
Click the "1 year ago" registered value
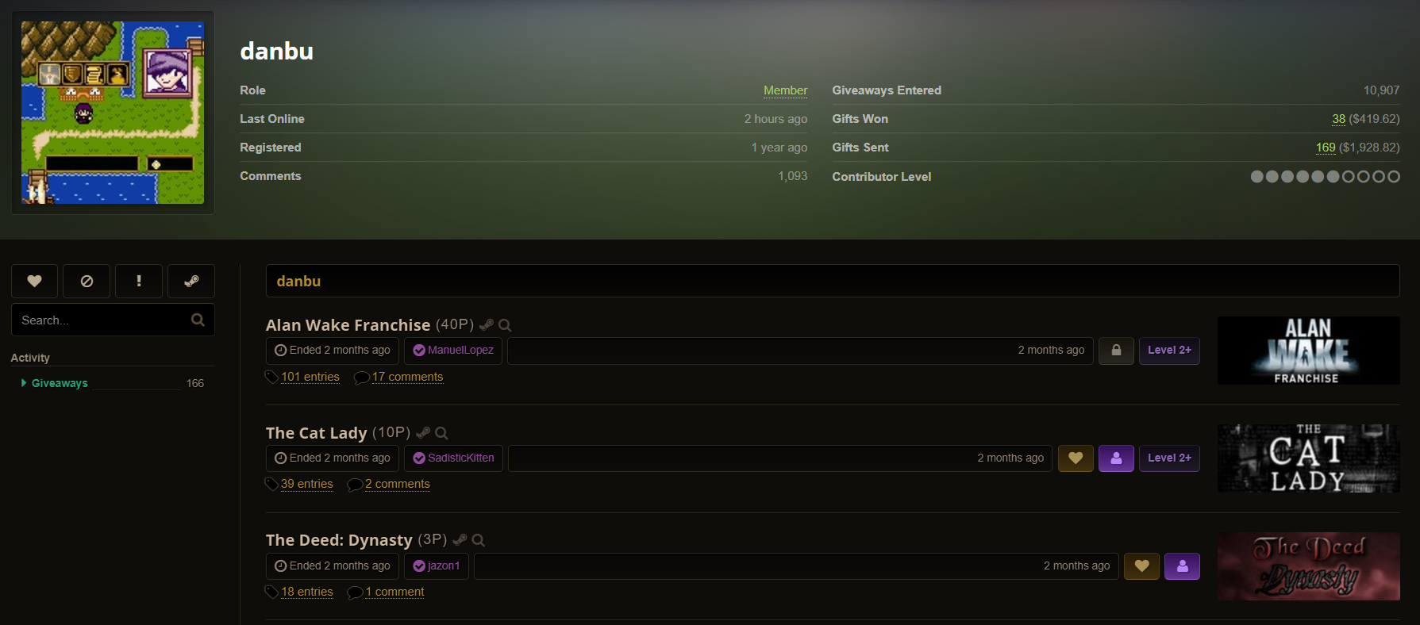(x=779, y=148)
